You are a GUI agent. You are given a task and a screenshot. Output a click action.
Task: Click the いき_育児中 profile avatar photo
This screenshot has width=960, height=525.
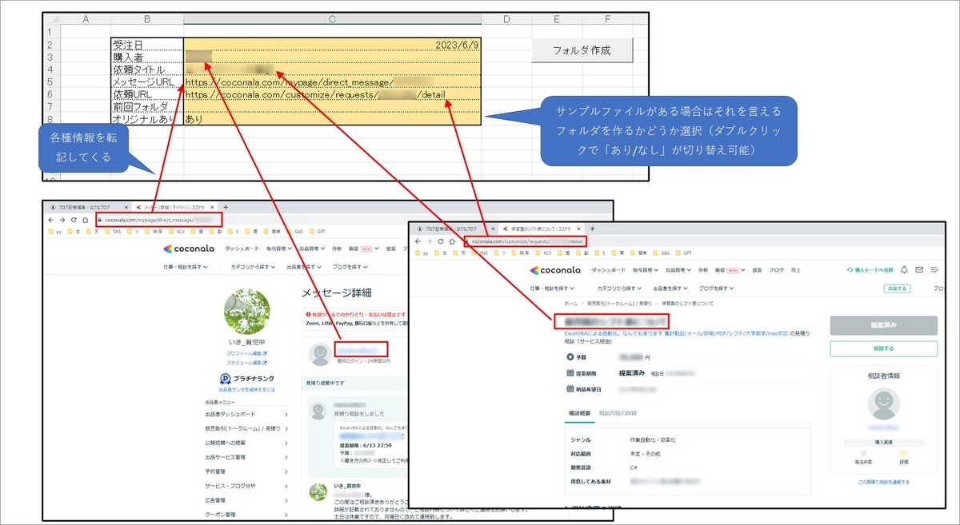coord(246,312)
